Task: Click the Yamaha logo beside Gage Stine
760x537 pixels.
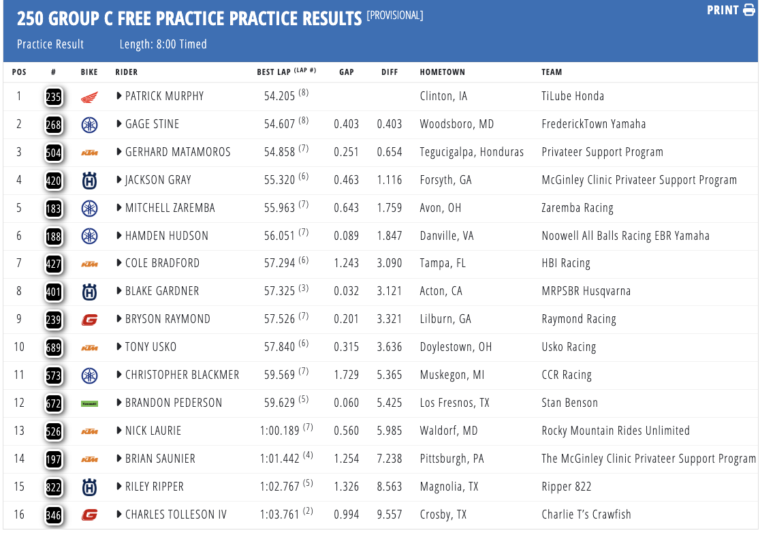Action: click(89, 125)
